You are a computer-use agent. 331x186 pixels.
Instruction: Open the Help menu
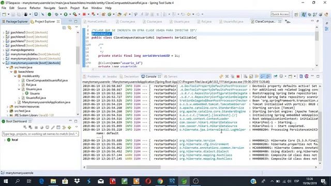108,8
